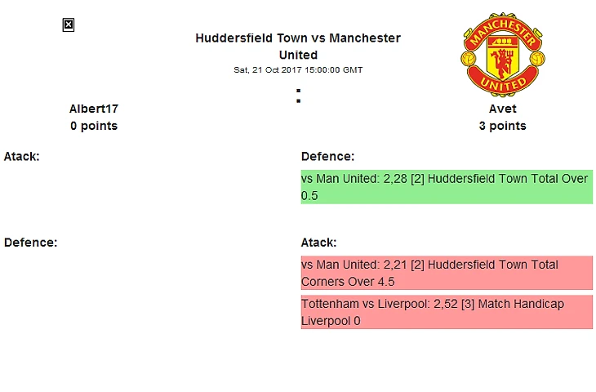
Task: Select the Albert17 player name
Action: click(x=94, y=109)
